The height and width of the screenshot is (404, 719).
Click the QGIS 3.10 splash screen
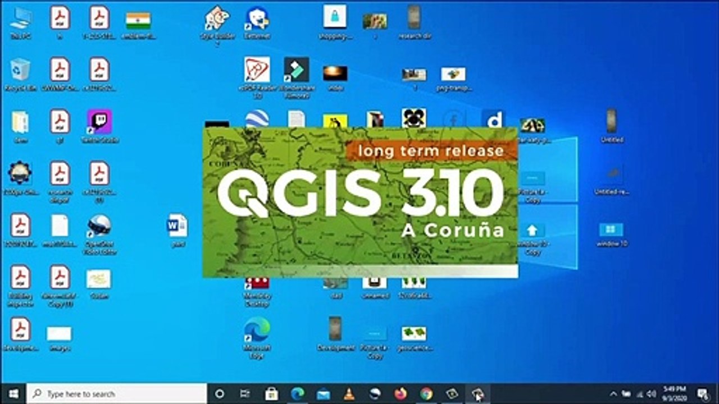(360, 203)
